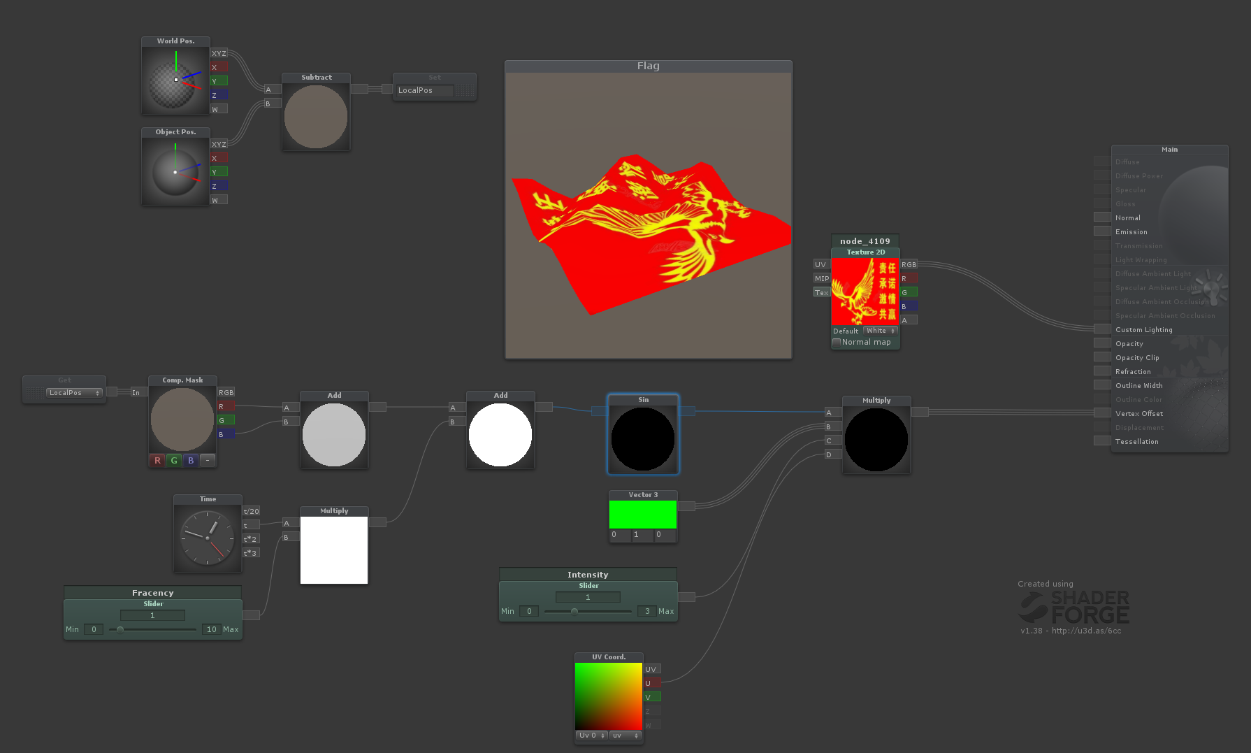Click the sphere preview on the World Pos. node
This screenshot has height=753, width=1251.
point(175,78)
